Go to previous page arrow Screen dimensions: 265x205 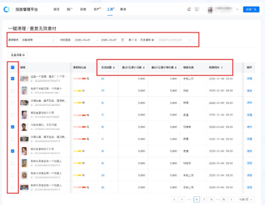pyautogui.click(x=174, y=199)
